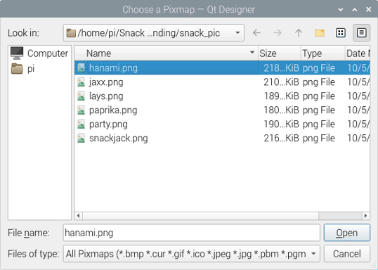Image resolution: width=378 pixels, height=270 pixels.
Task: Go back with the left arrow icon
Action: point(256,32)
